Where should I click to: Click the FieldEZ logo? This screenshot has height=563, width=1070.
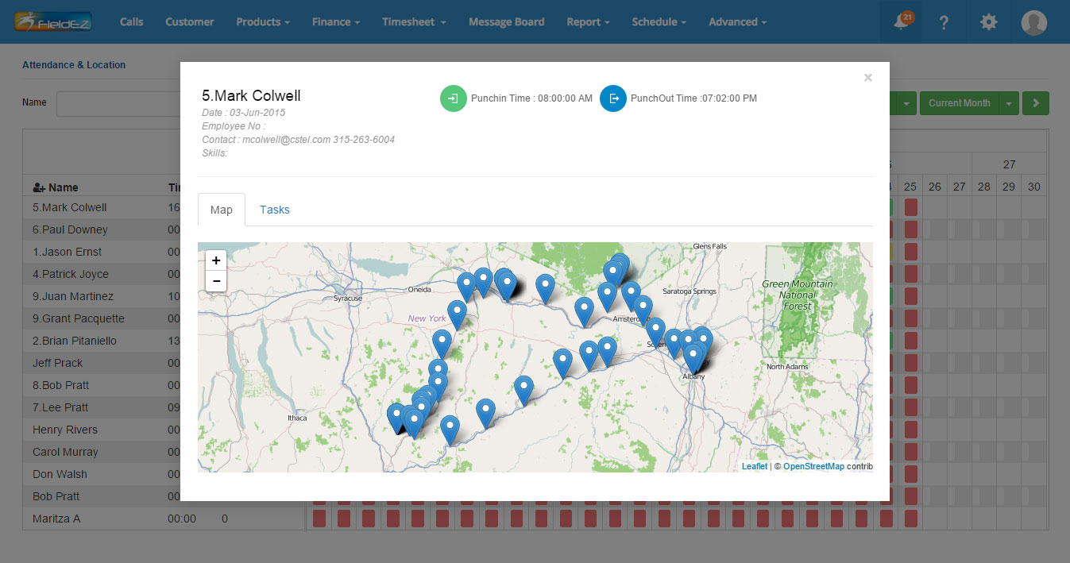pos(53,21)
